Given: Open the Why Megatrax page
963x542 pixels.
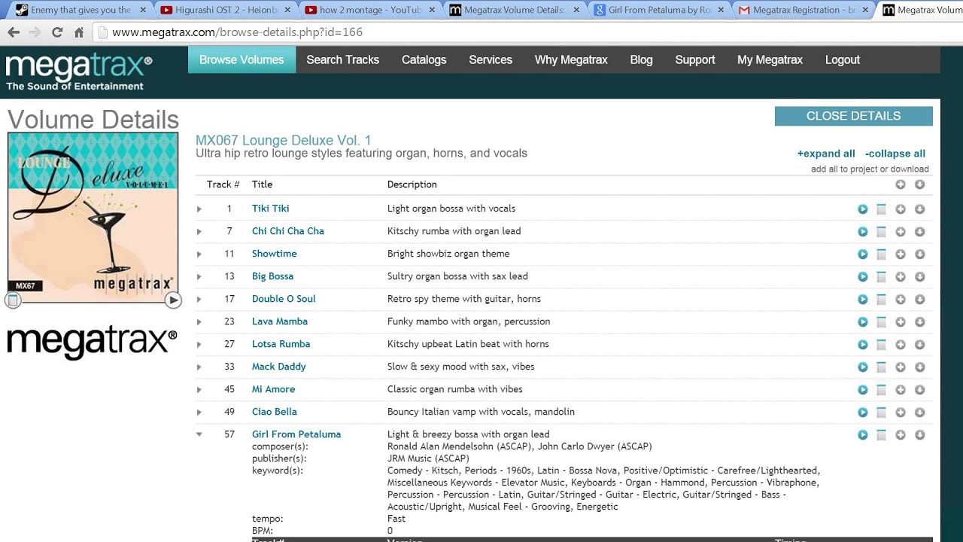Looking at the screenshot, I should 571,59.
